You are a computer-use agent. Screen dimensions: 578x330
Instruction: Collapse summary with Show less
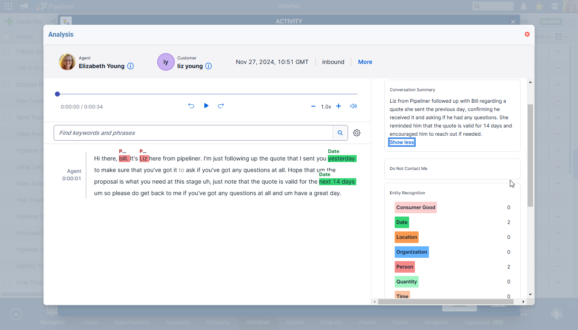[402, 142]
